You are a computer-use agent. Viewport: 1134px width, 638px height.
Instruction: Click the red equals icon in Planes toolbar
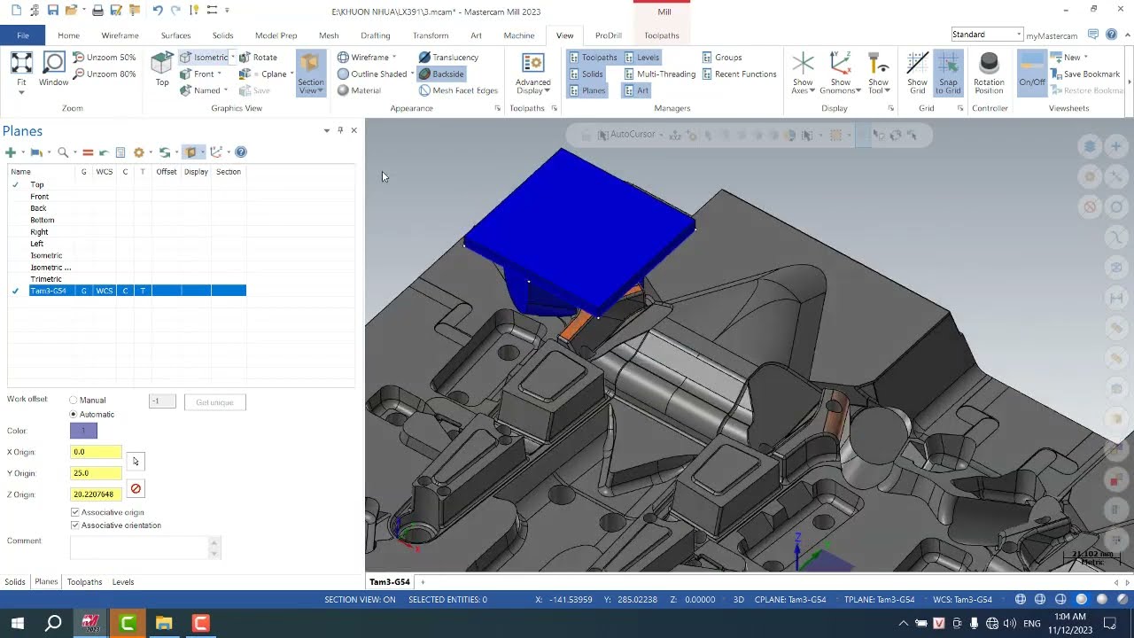[88, 152]
